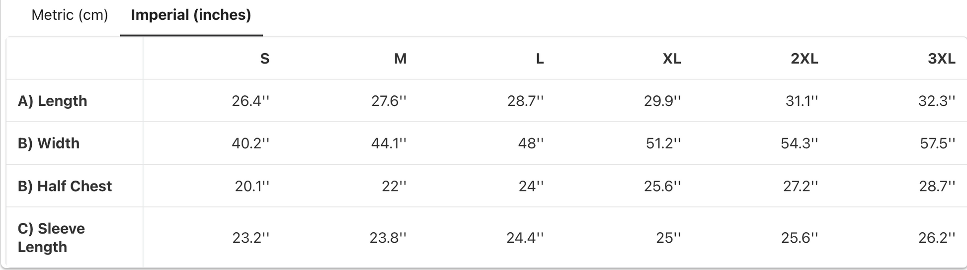967x270 pixels.
Task: Click the L size column header
Action: coord(540,59)
